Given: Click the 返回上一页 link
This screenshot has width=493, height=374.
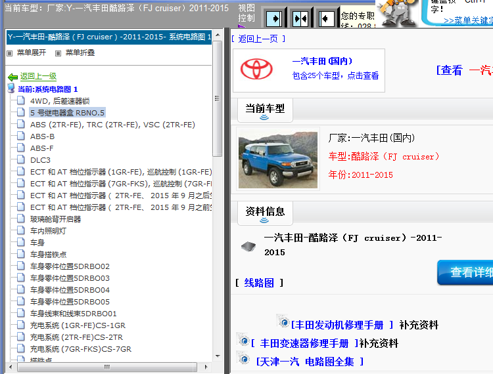Looking at the screenshot, I should point(258,39).
